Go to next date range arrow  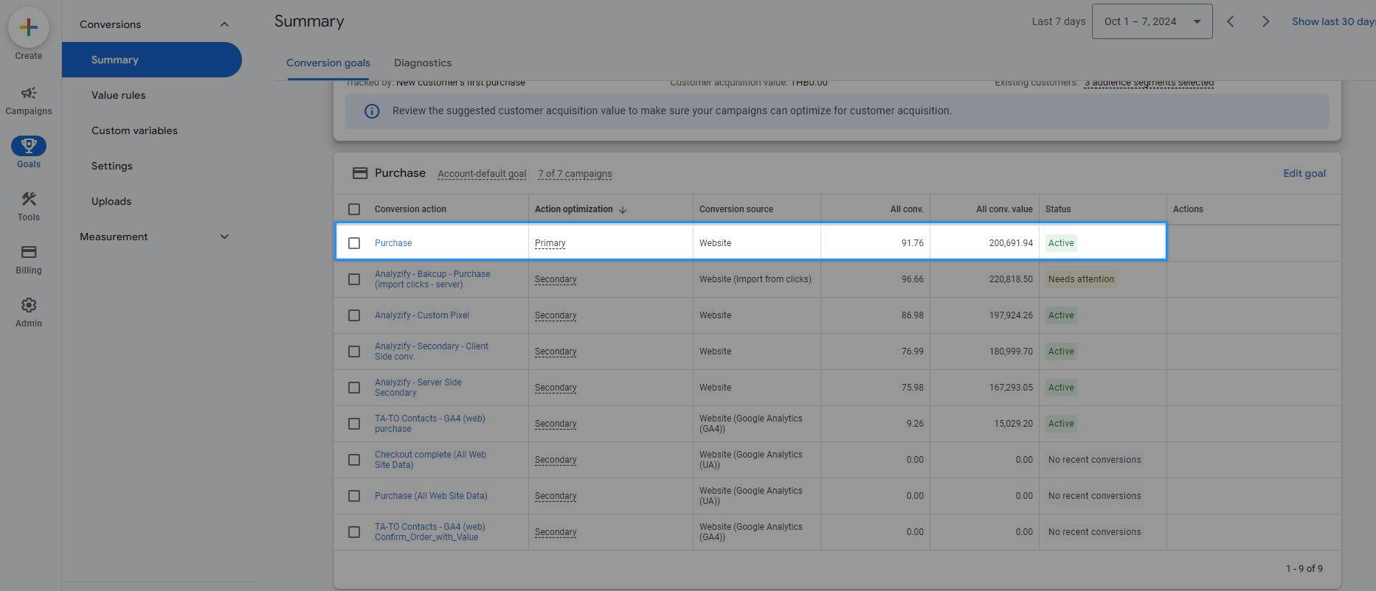pyautogui.click(x=1265, y=21)
